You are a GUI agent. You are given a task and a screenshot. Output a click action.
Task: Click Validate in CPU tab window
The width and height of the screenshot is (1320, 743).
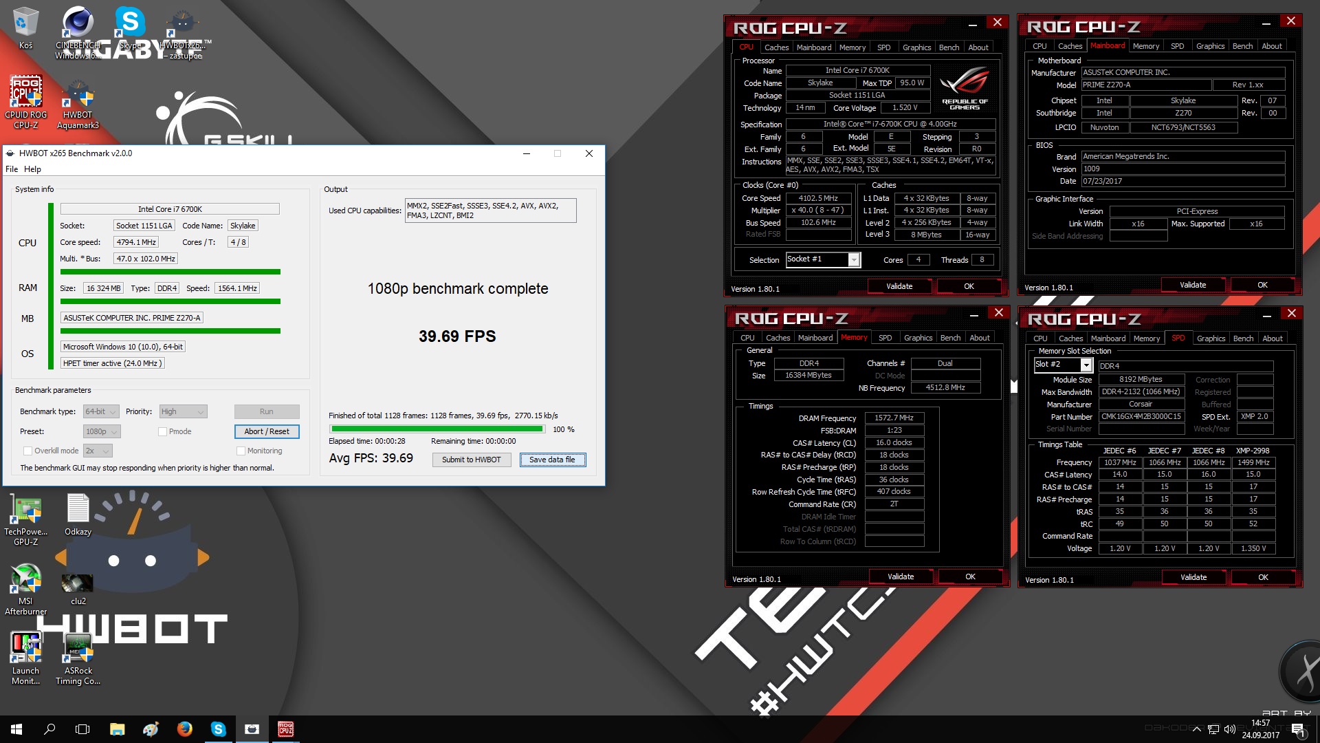tap(899, 286)
